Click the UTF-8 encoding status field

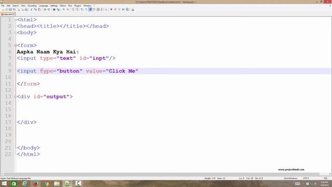tap(306, 178)
